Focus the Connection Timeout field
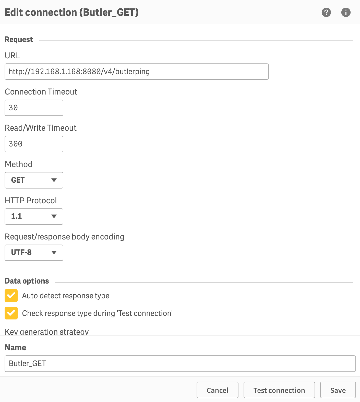Viewport: 360px width, 402px height. click(34, 108)
